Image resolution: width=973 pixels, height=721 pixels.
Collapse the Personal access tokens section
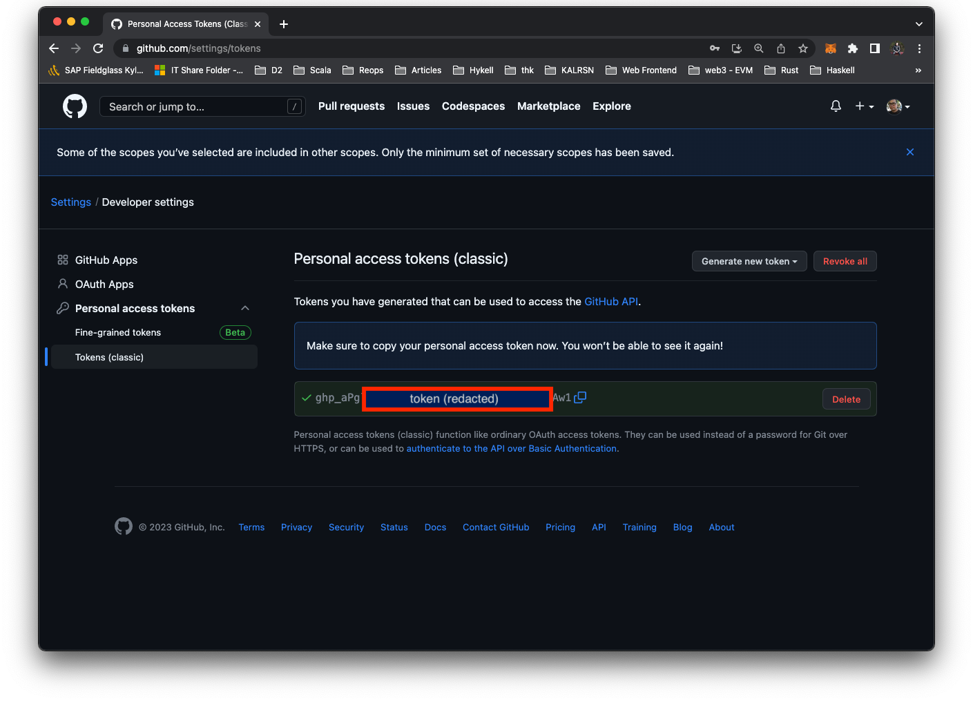click(245, 308)
